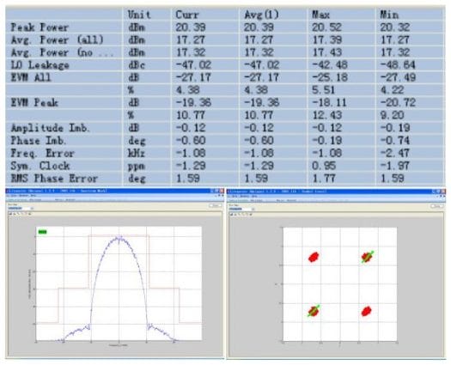
Task: Close the constellation window
Action: pyautogui.click(x=443, y=192)
